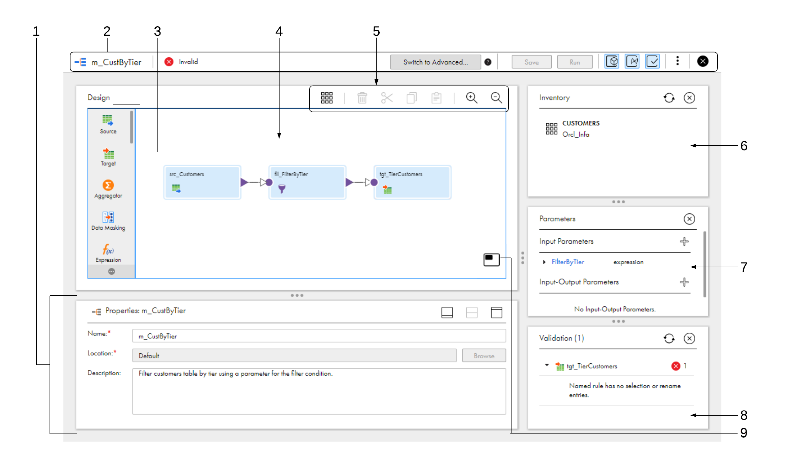Click the Paste clipboard icon
Image resolution: width=789 pixels, height=476 pixels.
436,98
